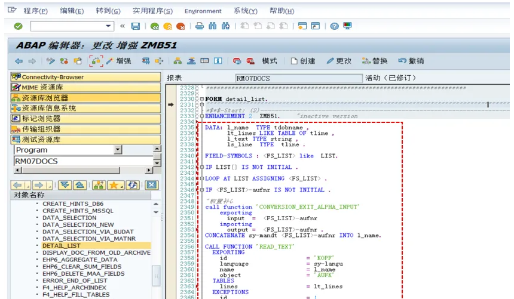514x299 pixels.
Task: Click the blue info Help-on icon
Action: (x=218, y=61)
